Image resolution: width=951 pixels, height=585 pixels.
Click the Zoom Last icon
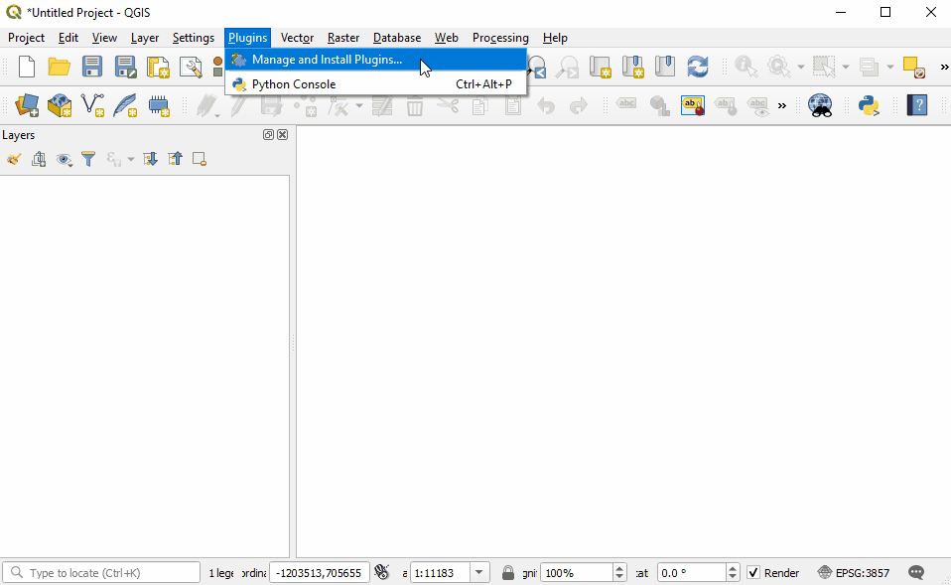click(536, 67)
